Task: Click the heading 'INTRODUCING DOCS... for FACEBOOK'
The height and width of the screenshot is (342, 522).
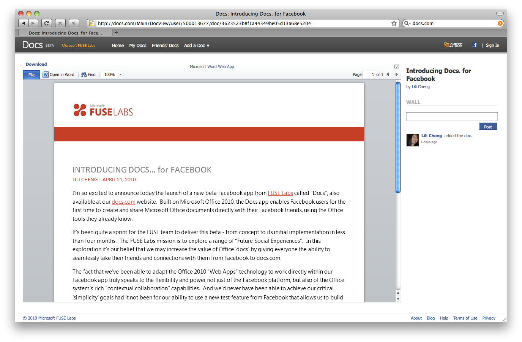Action: click(142, 170)
